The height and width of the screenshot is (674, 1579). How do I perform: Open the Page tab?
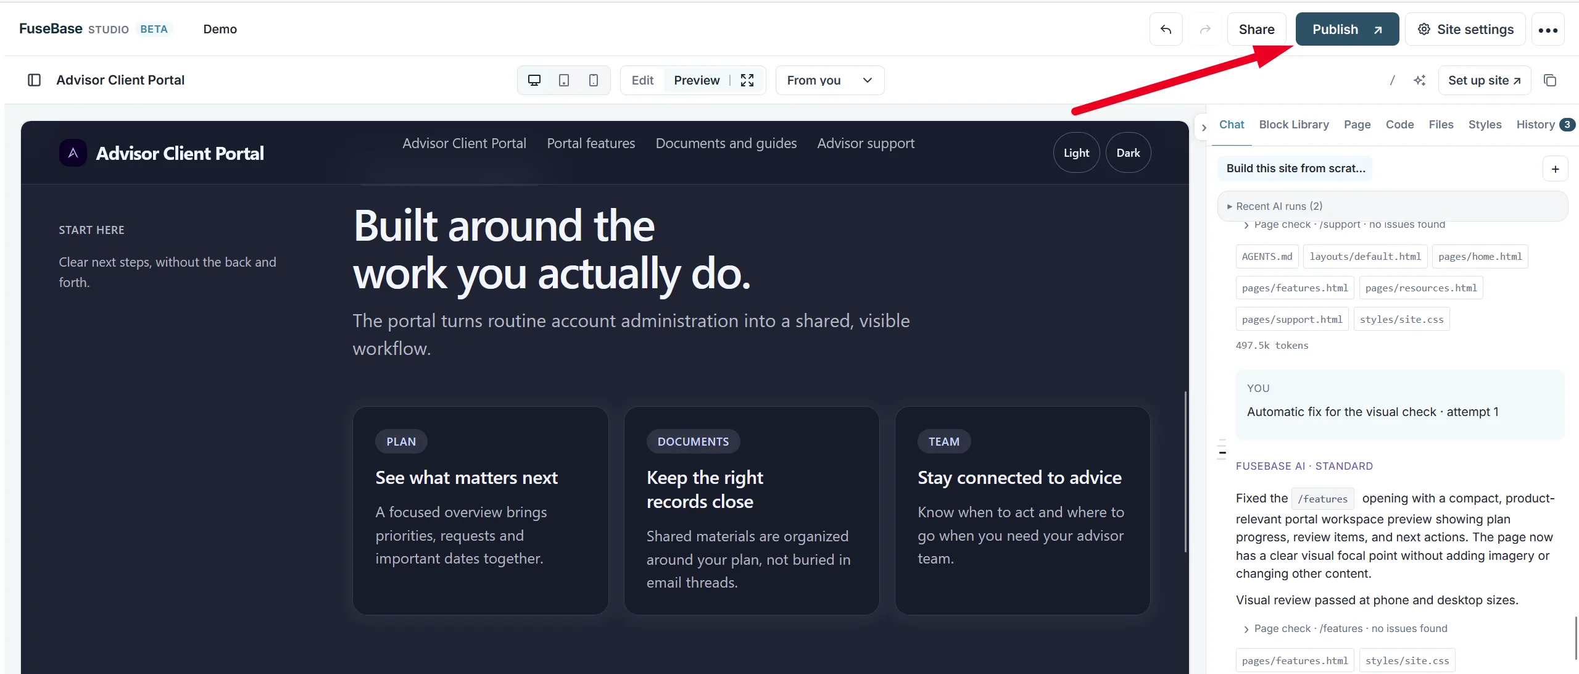pos(1357,125)
